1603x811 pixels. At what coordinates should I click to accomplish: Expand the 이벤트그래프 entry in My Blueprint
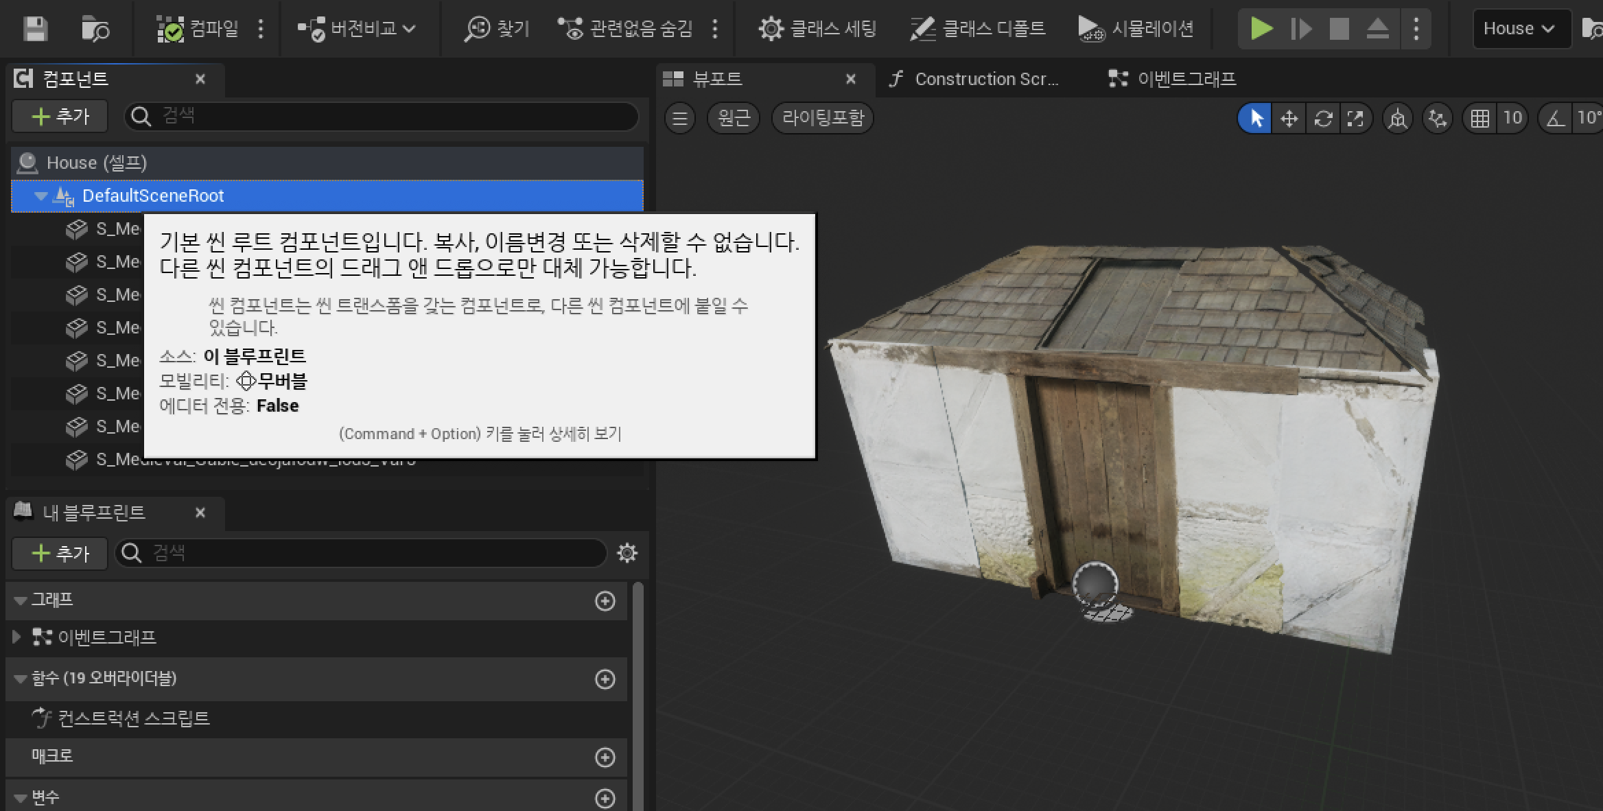click(x=16, y=637)
